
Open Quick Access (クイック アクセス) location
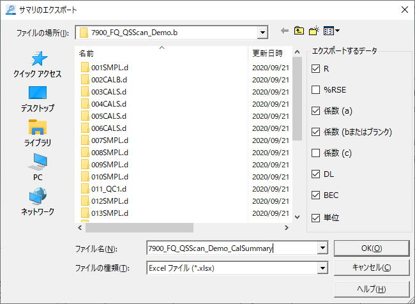click(x=38, y=65)
